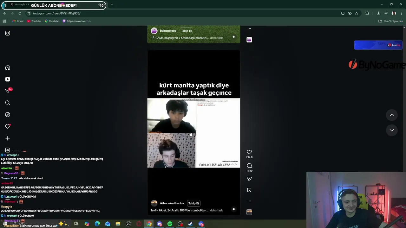Screen dimensions: 406x228
Task: Open ikibucukustbanko profile avatar
Action: 154,203
